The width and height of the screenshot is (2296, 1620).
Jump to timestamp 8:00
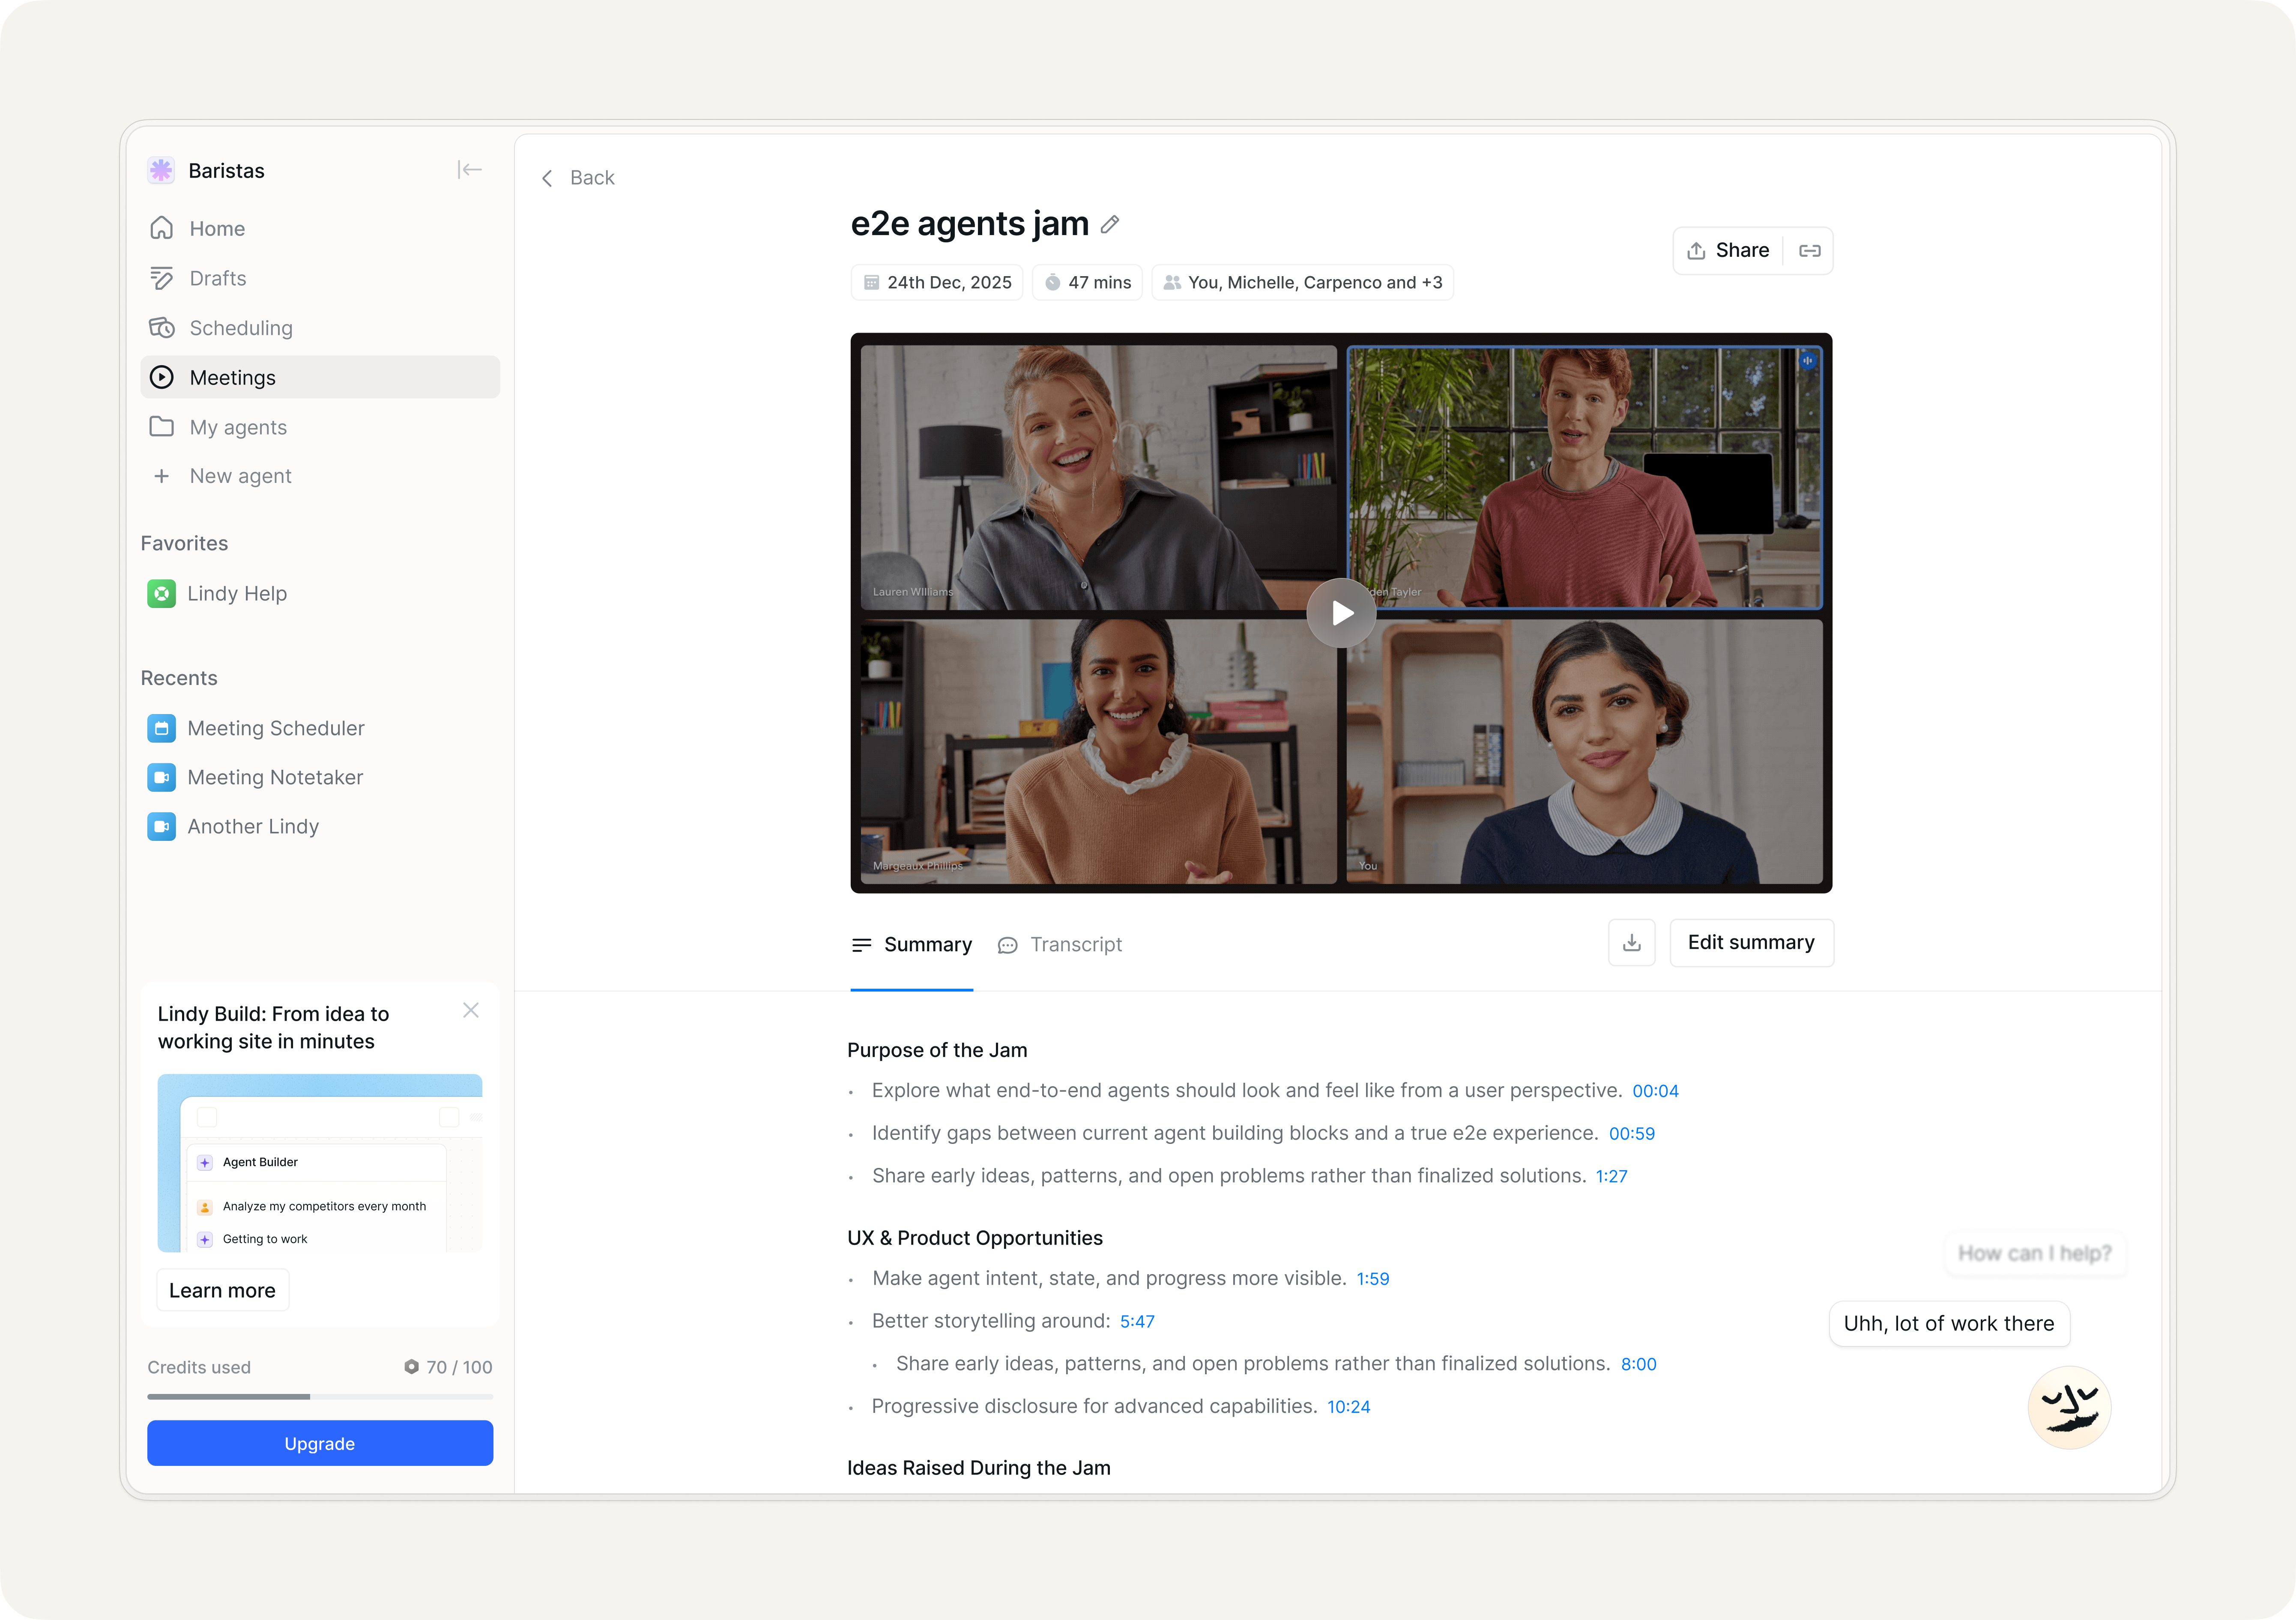pos(1639,1364)
